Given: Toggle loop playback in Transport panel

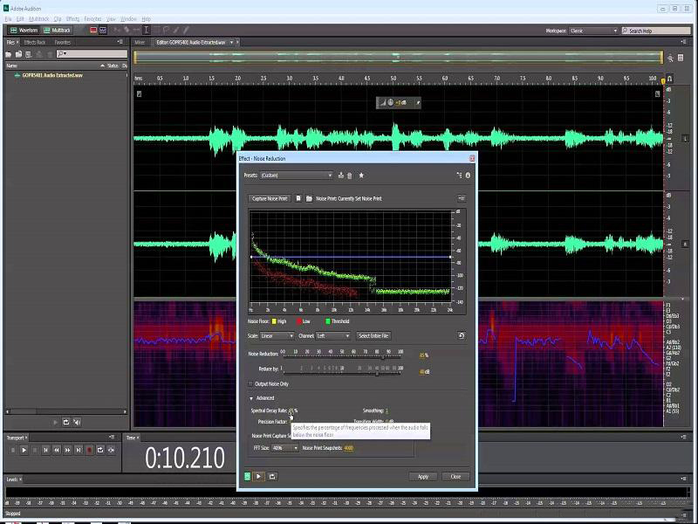Looking at the screenshot, I should pyautogui.click(x=100, y=451).
